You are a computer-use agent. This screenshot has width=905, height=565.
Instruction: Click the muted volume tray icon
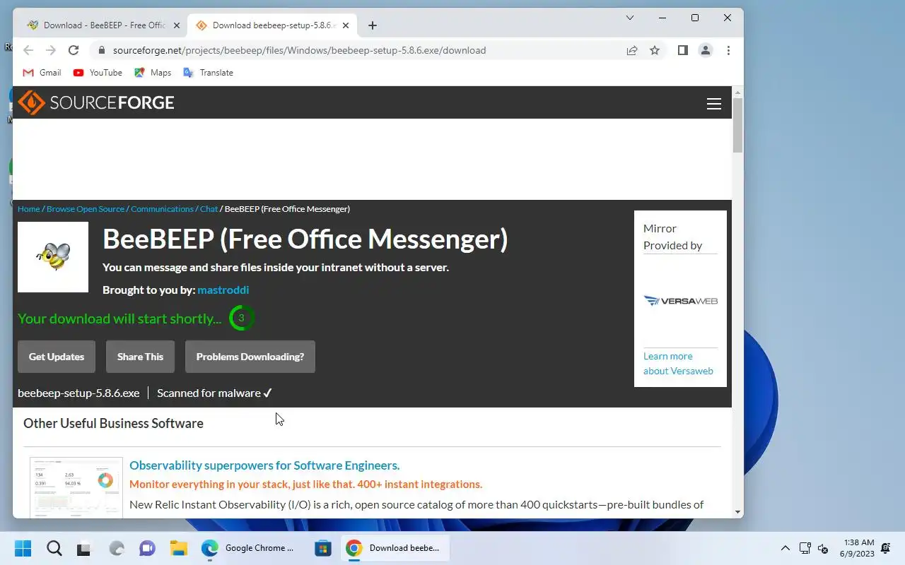823,548
